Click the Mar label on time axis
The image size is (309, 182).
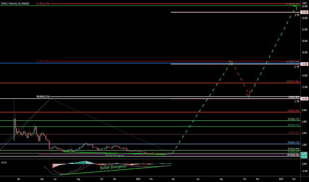tap(19, 179)
